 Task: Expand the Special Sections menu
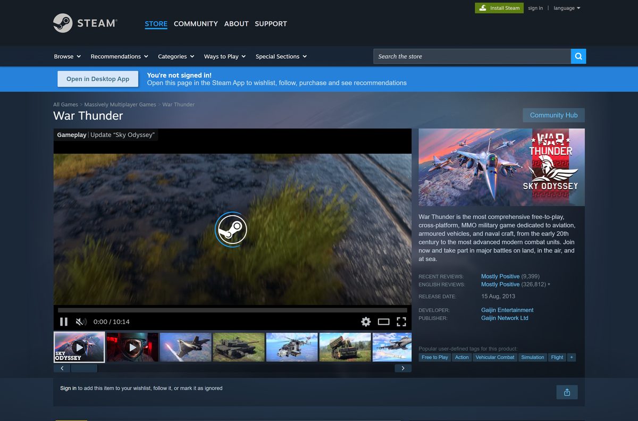(x=281, y=56)
